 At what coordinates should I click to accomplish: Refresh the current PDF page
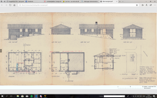10,5
